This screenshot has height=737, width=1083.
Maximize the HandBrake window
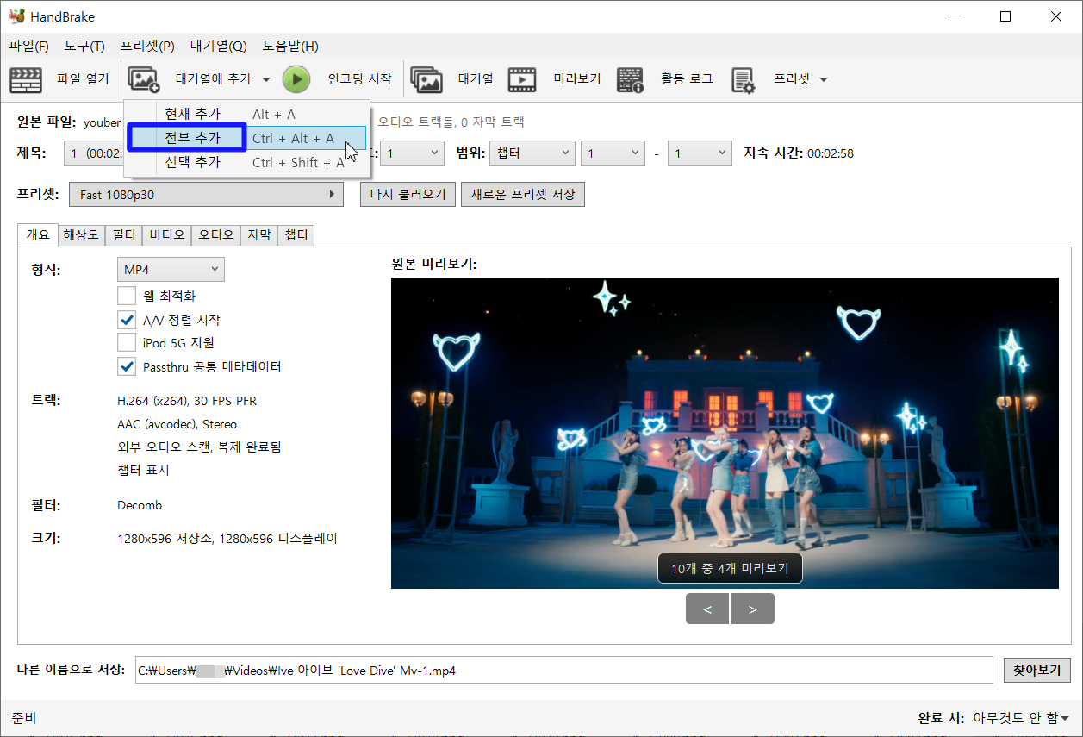click(x=1005, y=16)
